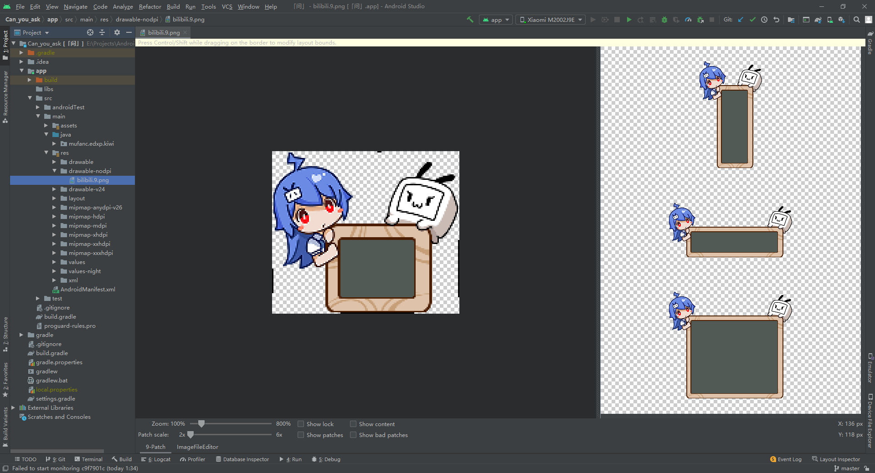Open the Gradle side panel
The height and width of the screenshot is (473, 875).
tap(870, 43)
